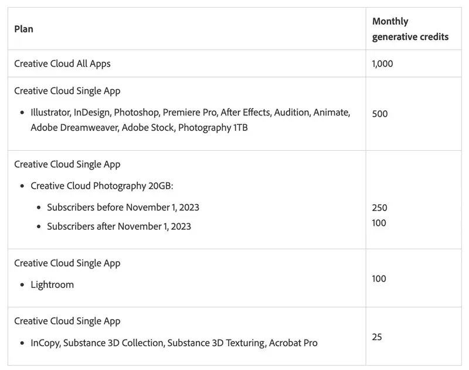Click the "250" credits value

click(x=379, y=208)
